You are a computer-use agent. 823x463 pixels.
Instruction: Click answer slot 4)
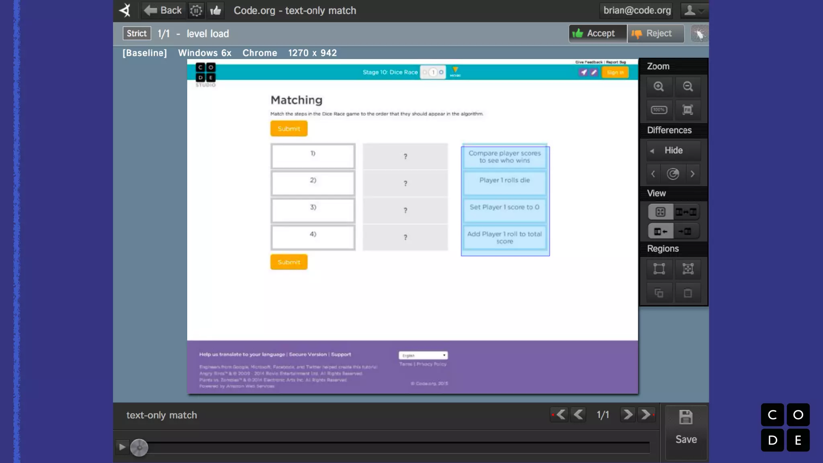tap(313, 237)
